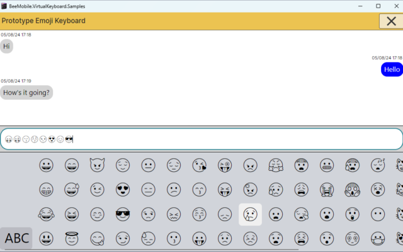Select the flushed wide-eyed face emoji
This screenshot has height=252, width=403.
[x=353, y=238]
